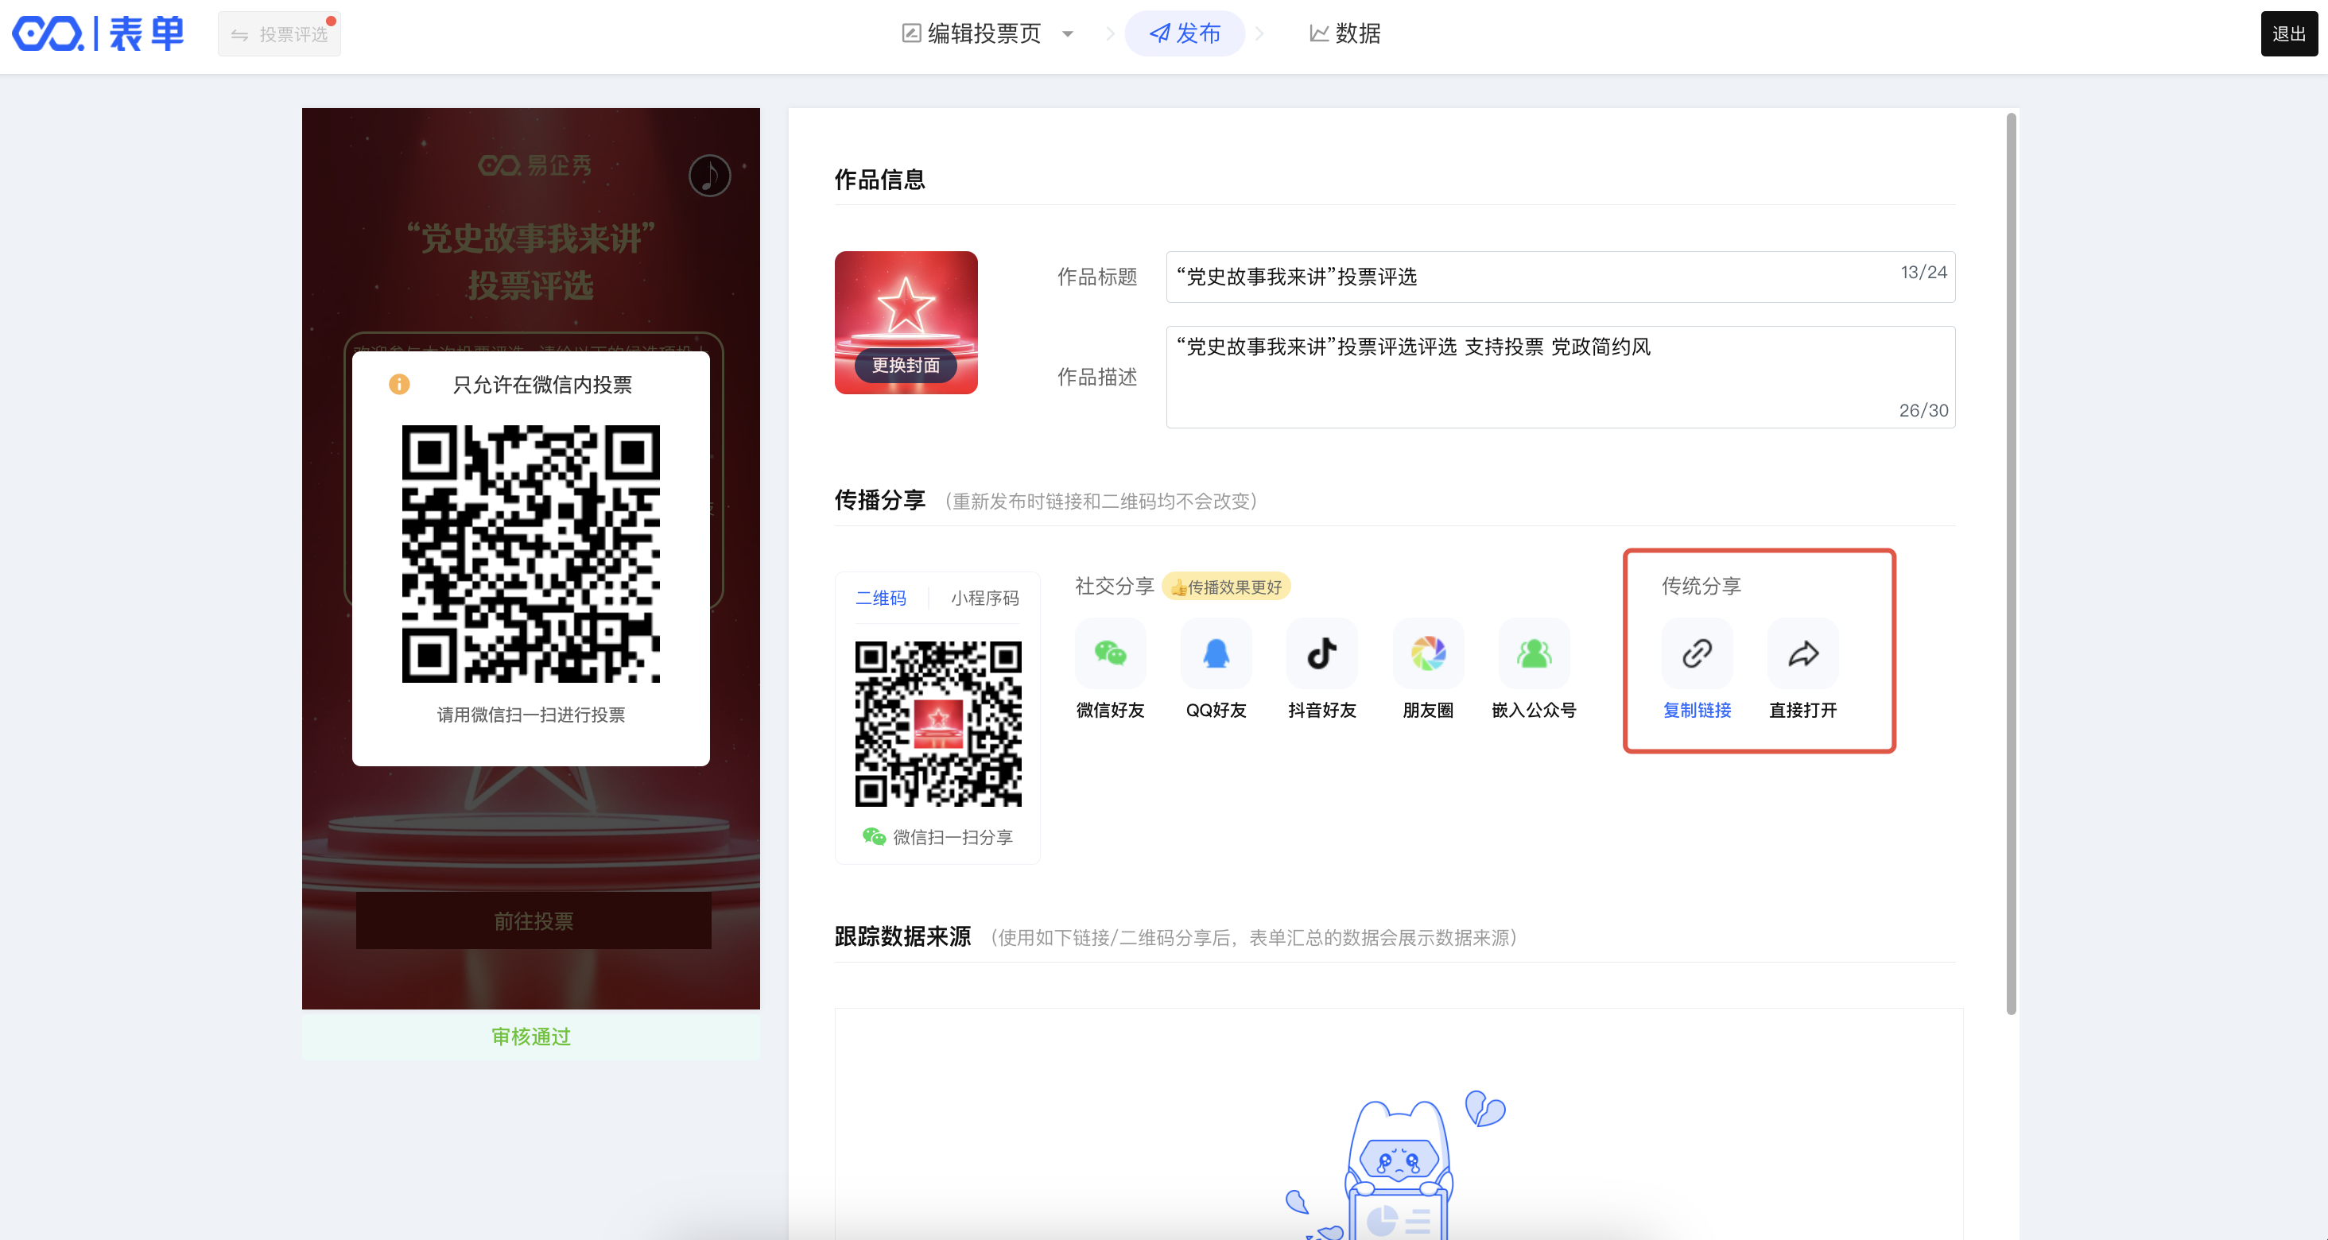Viewport: 2328px width, 1240px height.
Task: Click the 传播效果更好 badge
Action: click(1226, 587)
